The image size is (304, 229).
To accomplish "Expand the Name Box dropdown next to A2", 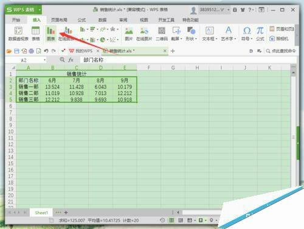I will (x=44, y=60).
